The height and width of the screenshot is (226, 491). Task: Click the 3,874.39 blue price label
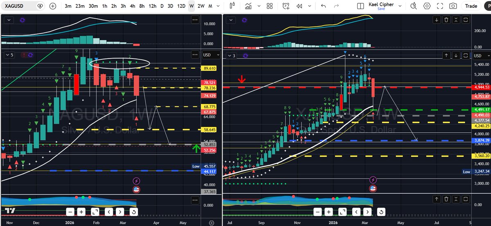point(482,140)
